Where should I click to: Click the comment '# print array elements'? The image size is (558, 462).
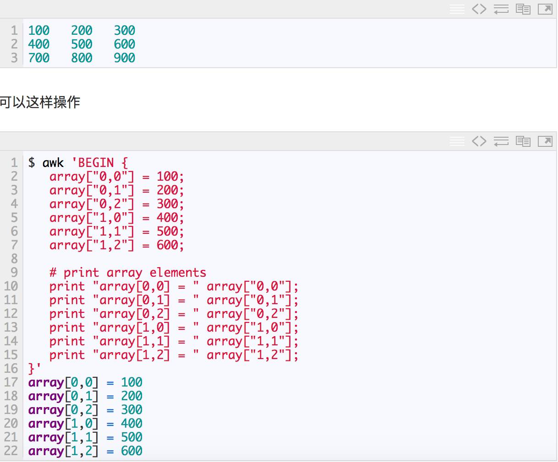128,273
